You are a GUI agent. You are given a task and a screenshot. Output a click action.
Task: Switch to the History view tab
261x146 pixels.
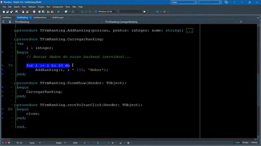tap(254, 142)
